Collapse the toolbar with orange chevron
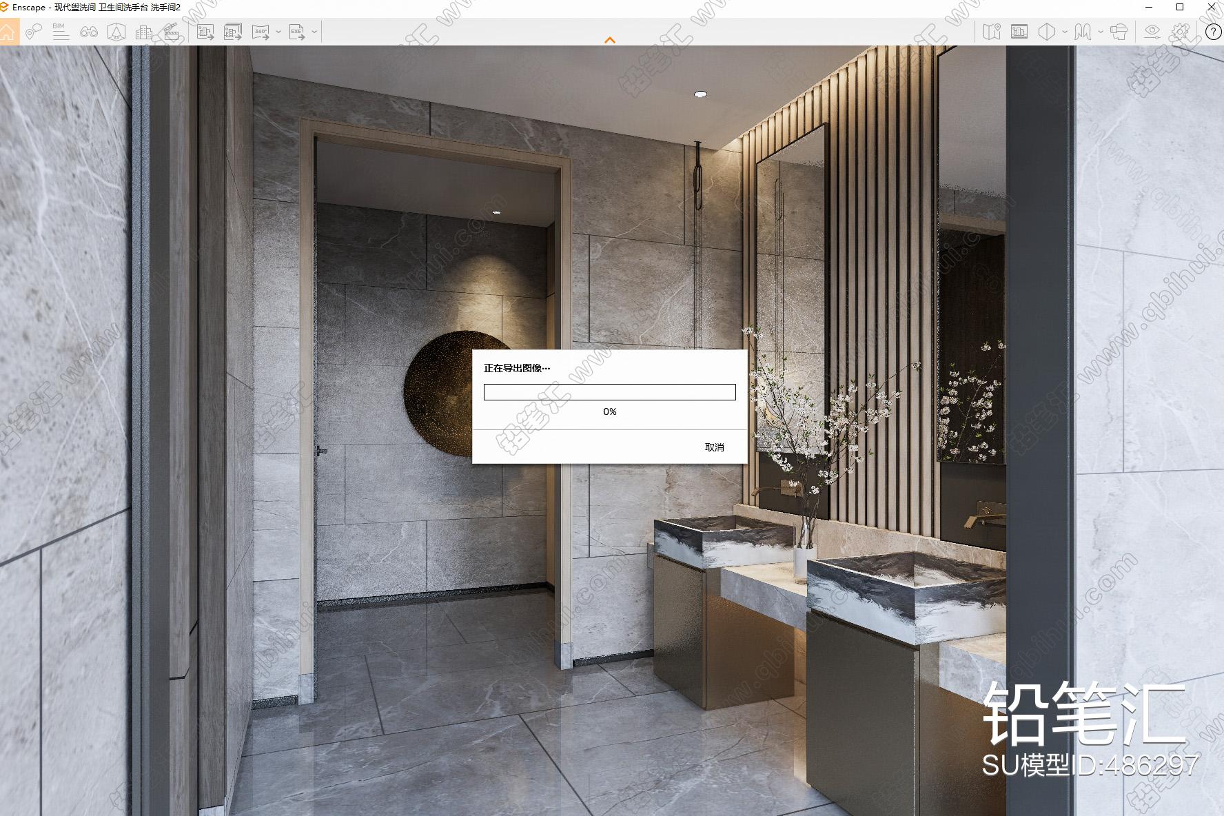 click(610, 40)
